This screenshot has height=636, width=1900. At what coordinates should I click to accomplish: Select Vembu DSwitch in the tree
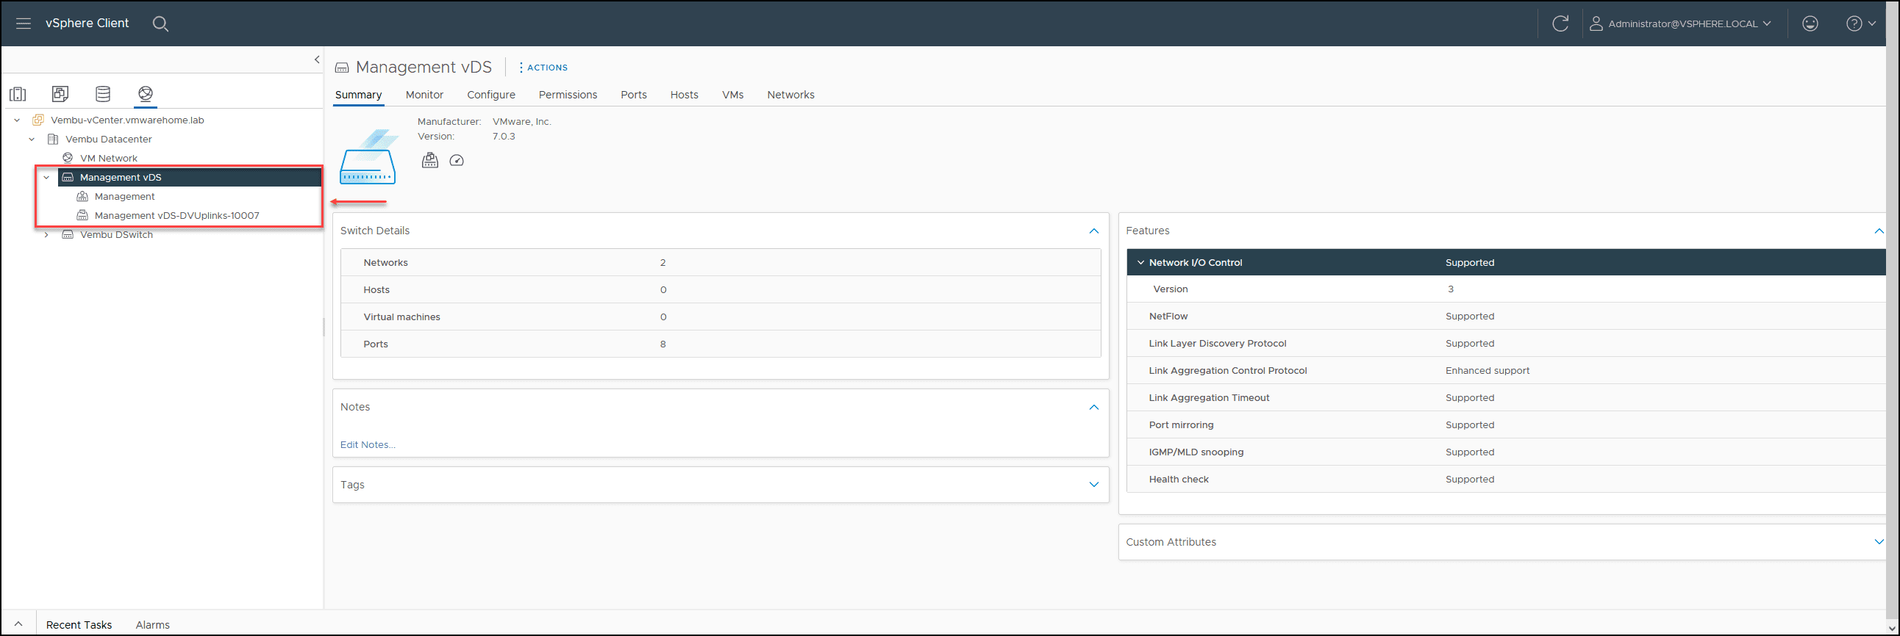[116, 235]
